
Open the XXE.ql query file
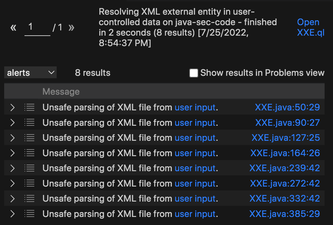(310, 27)
